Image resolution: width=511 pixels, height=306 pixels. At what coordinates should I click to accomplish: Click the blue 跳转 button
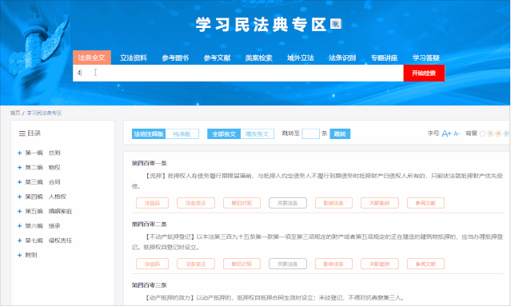(340, 133)
